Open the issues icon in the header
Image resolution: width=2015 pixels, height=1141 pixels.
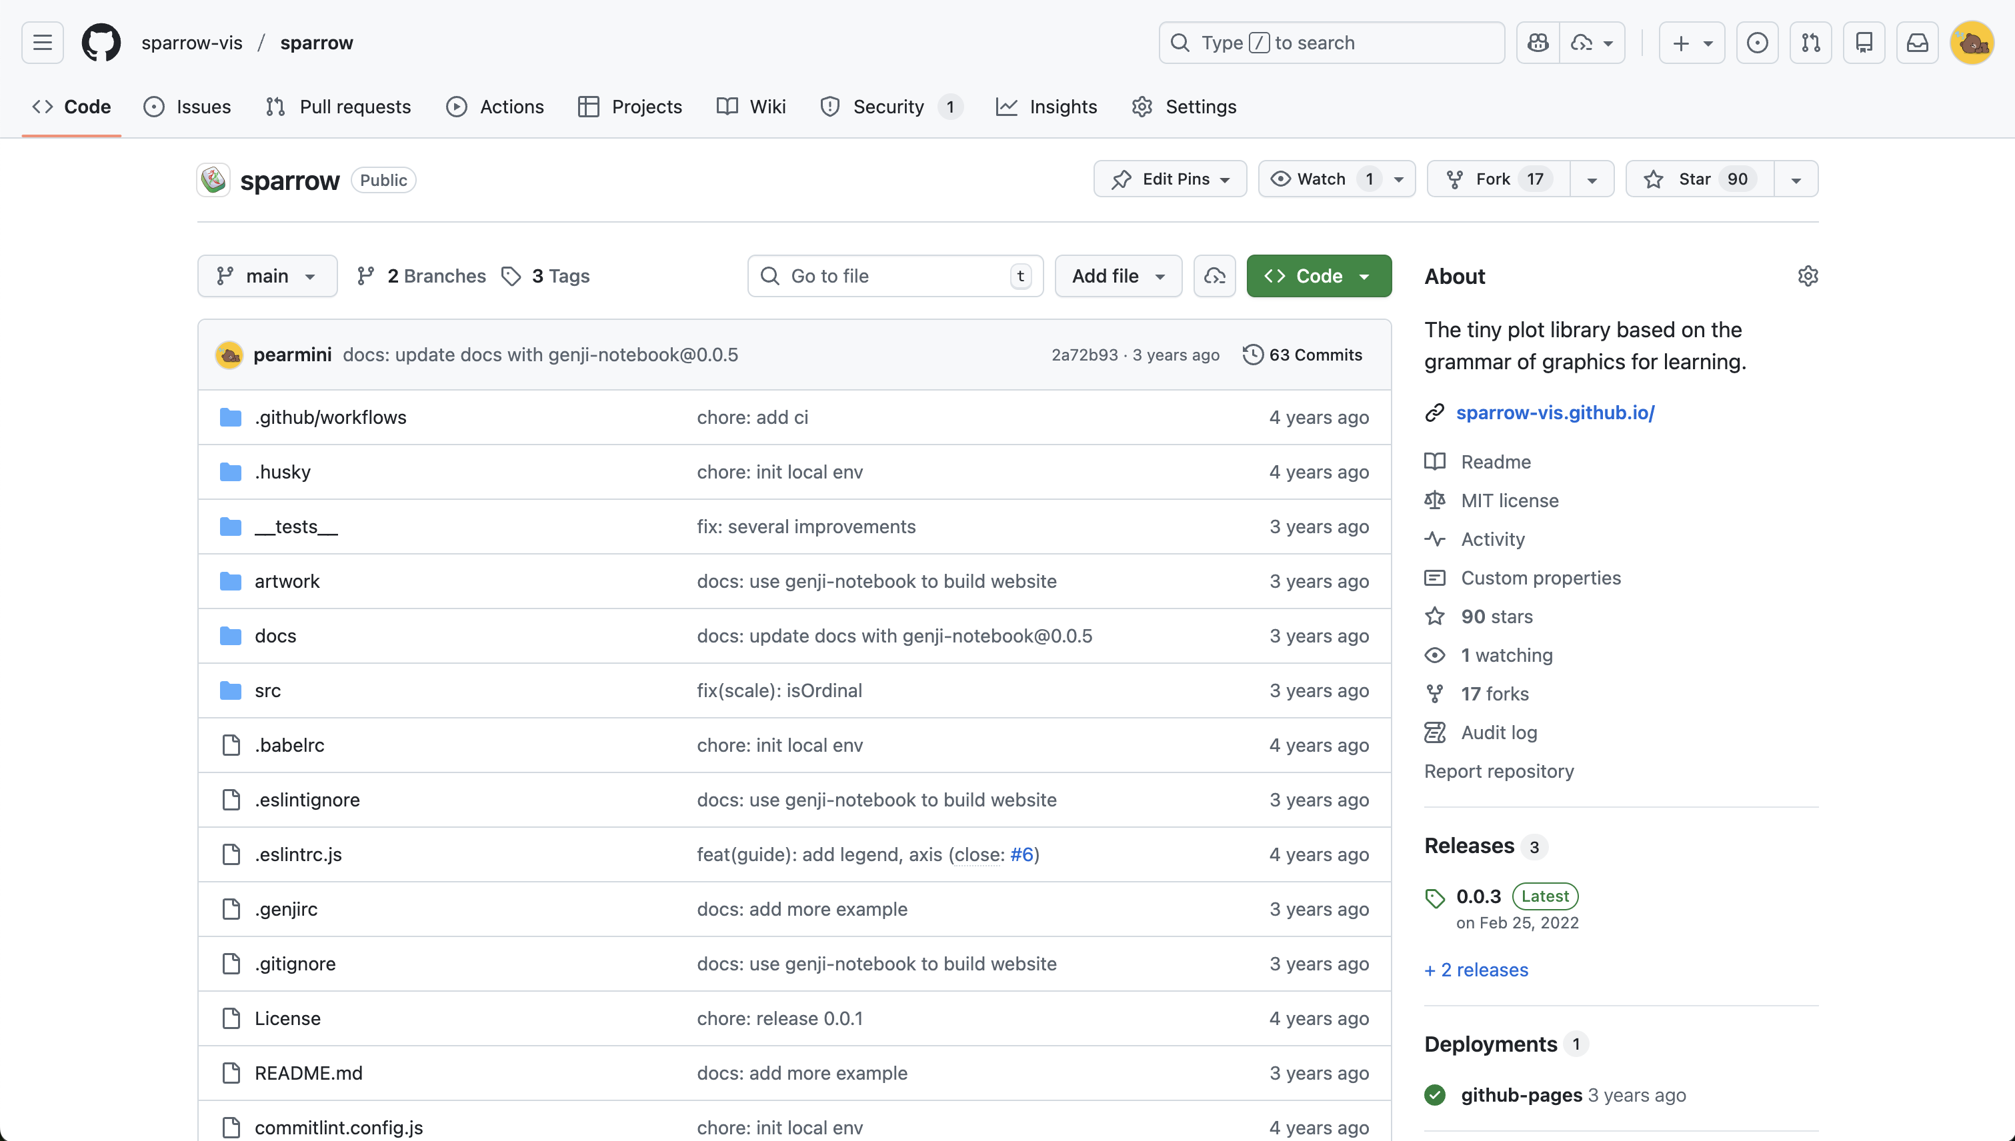pos(1757,42)
